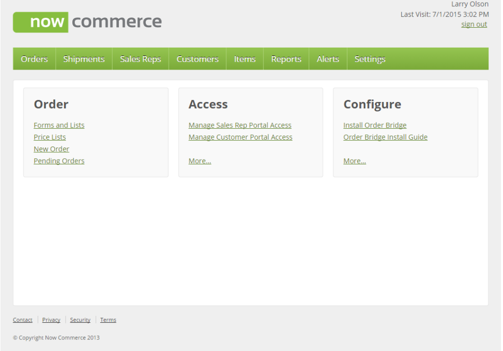Open the Items menu

point(244,59)
